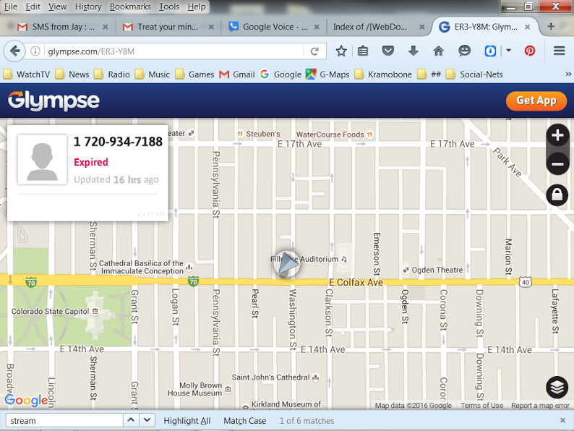Jump to previous find match arrow

click(131, 420)
